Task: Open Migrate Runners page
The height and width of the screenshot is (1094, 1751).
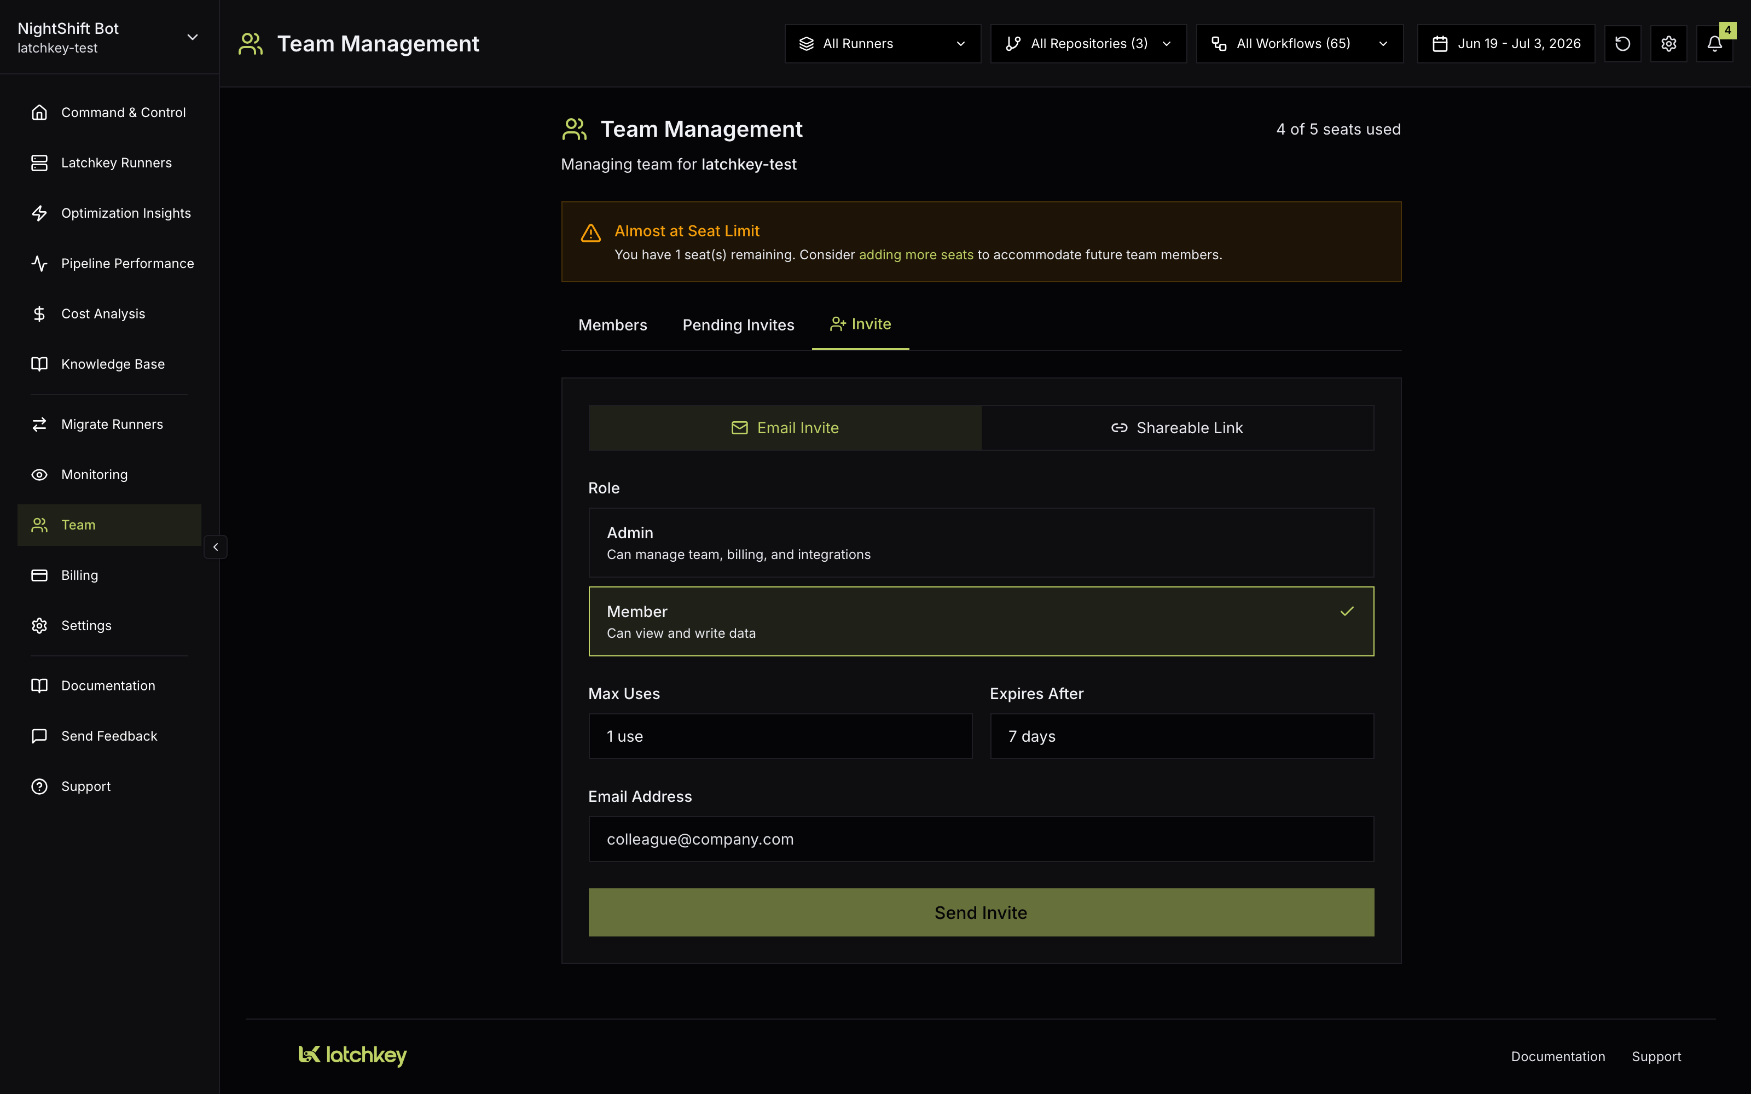Action: tap(109, 424)
